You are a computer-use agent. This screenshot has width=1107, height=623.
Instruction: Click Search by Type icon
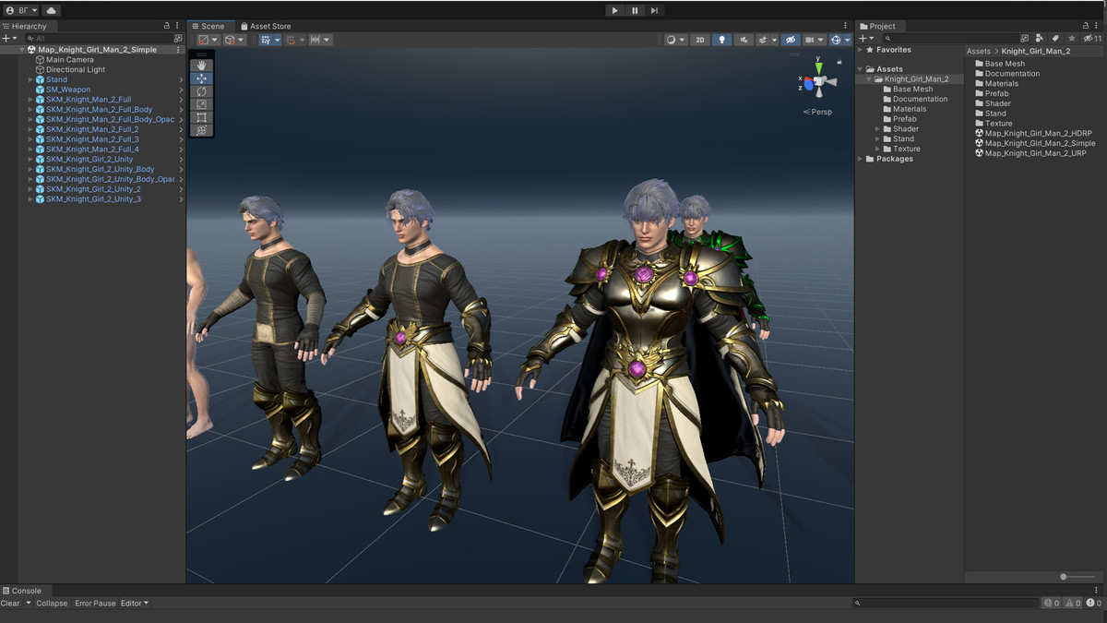tap(1041, 39)
